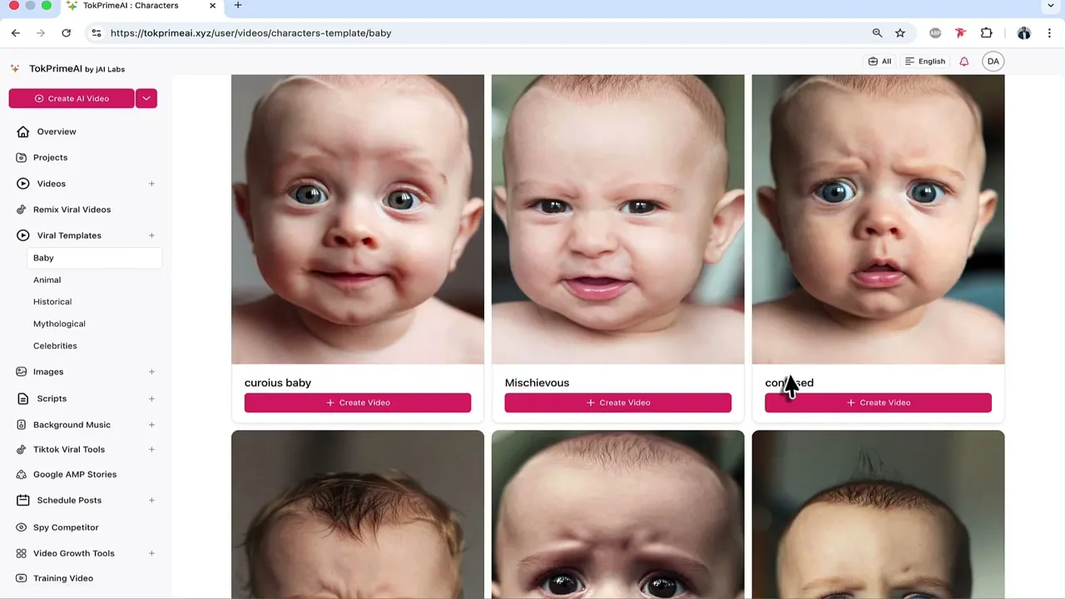Image resolution: width=1065 pixels, height=599 pixels.
Task: Select the Baby template category
Action: coord(94,258)
